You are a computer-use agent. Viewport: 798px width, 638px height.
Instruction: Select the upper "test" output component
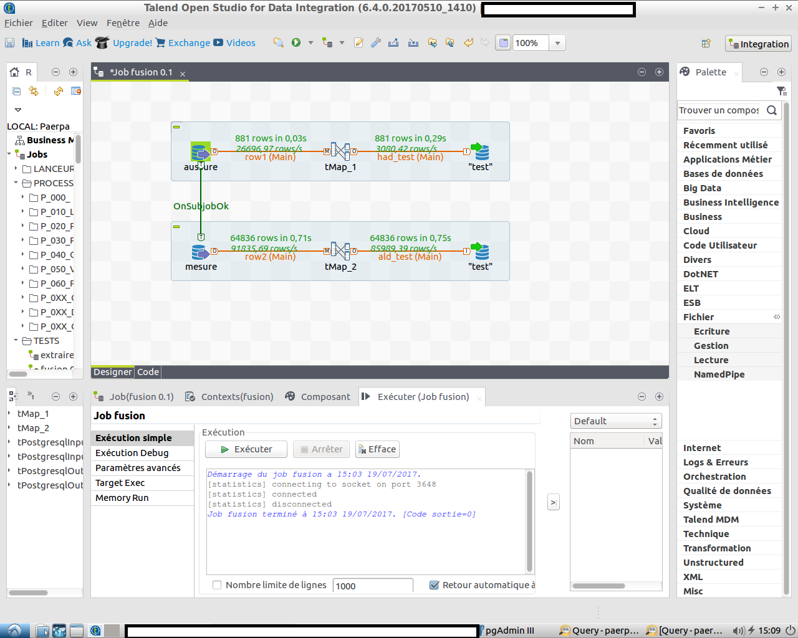click(480, 152)
